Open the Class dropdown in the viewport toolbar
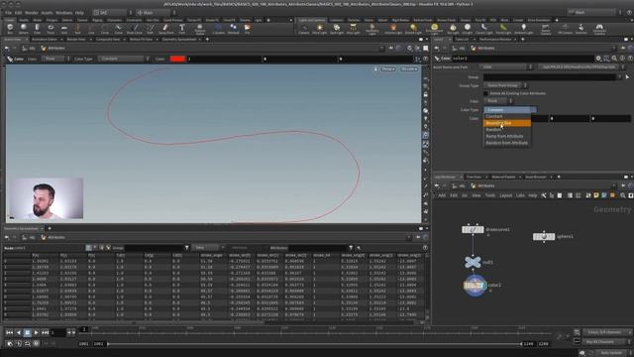Viewport: 634px width, 357px height. point(57,59)
